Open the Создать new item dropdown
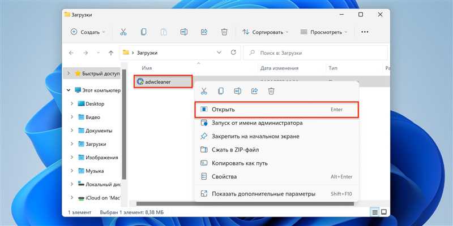 (88, 32)
